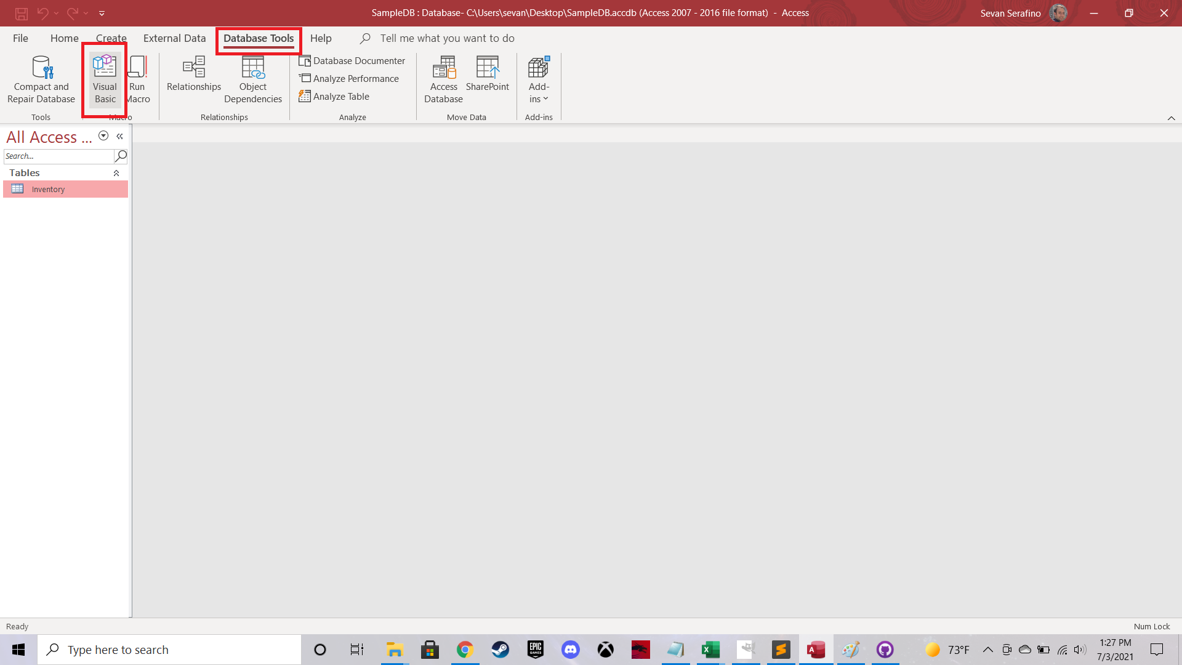This screenshot has width=1182, height=665.
Task: Toggle the ribbon collapse arrow
Action: click(1171, 118)
